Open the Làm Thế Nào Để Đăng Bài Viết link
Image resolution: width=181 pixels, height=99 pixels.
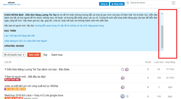pyautogui.click(x=19, y=36)
